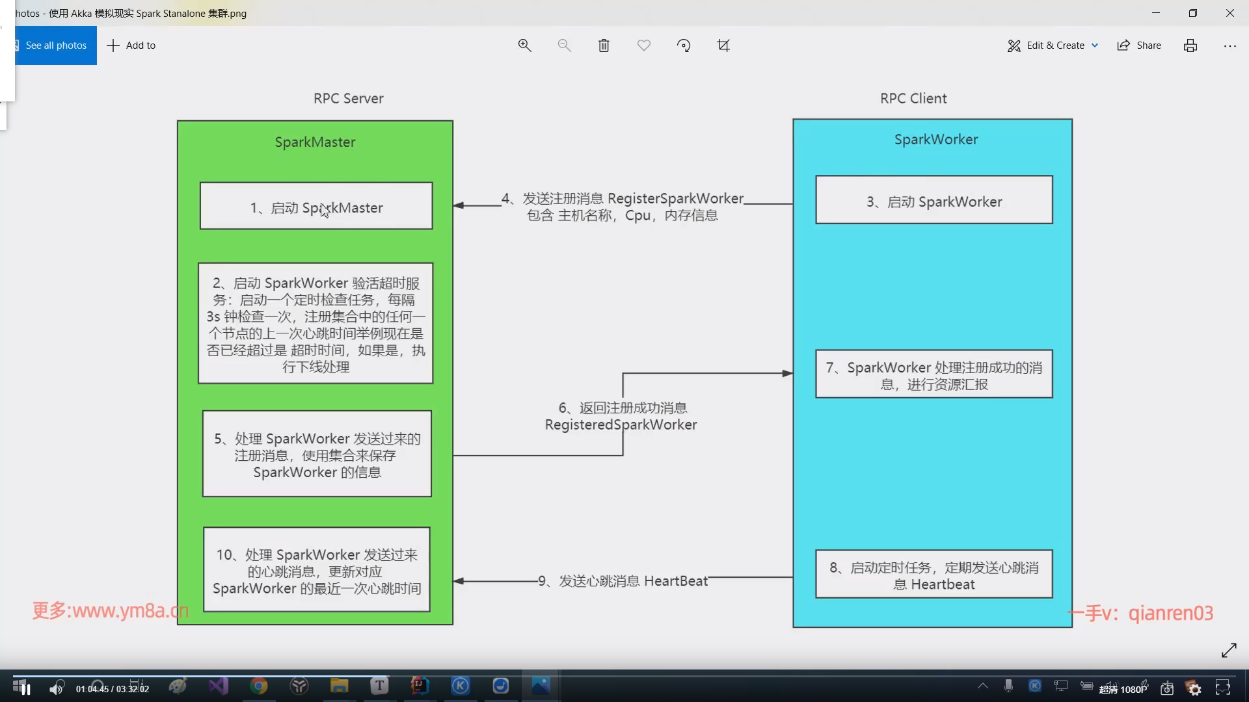
Task: Click the zoom out magnifier icon
Action: [x=564, y=45]
